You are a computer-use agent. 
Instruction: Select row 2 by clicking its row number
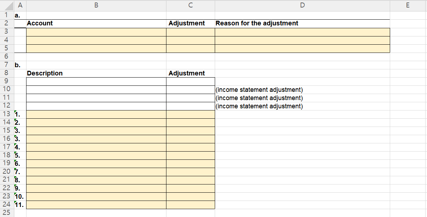[6, 23]
